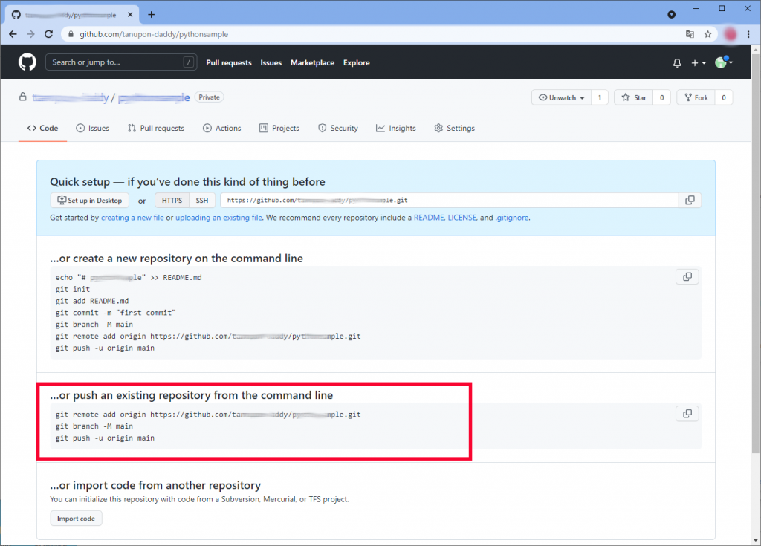Open the notifications bell
This screenshot has width=761, height=546.
point(677,63)
